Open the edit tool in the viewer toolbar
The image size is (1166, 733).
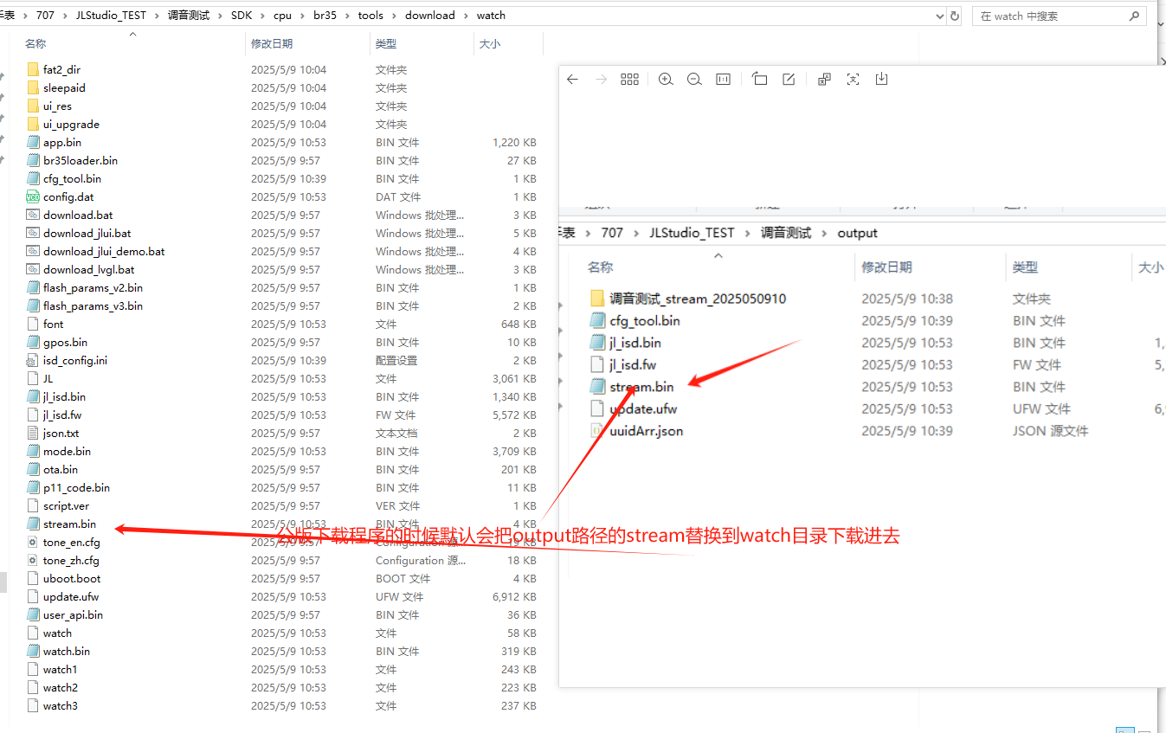click(789, 80)
